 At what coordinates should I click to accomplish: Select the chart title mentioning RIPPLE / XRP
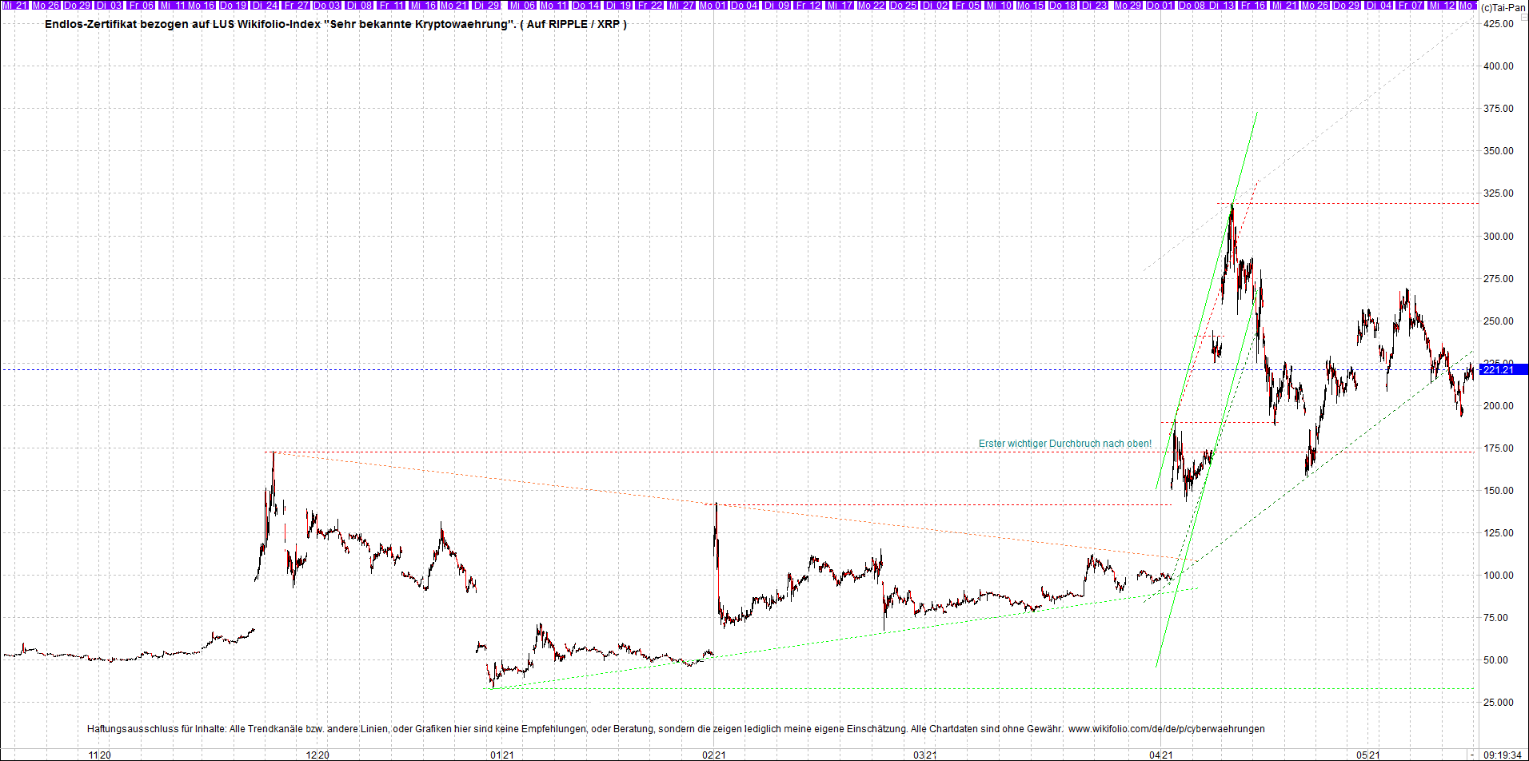point(336,24)
